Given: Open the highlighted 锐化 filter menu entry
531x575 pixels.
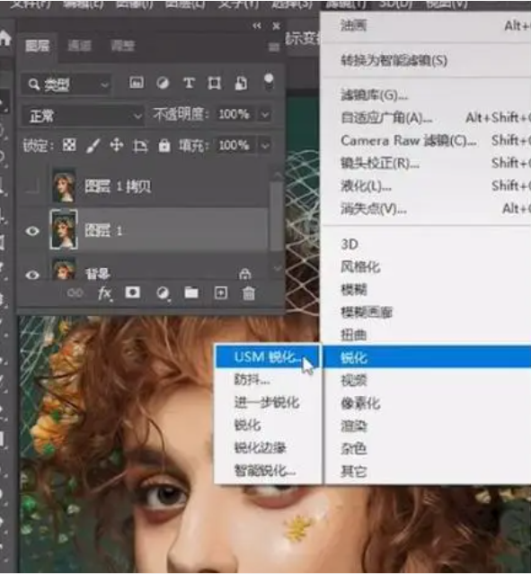Looking at the screenshot, I should click(x=428, y=357).
